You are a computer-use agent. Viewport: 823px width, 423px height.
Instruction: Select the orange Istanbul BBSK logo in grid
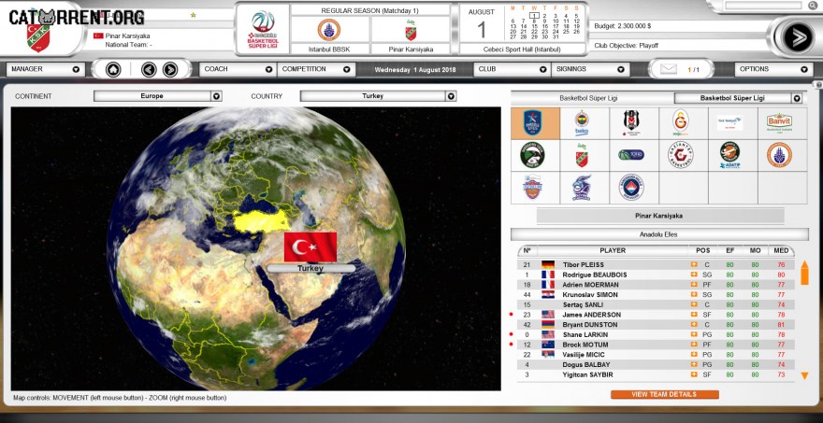pyautogui.click(x=779, y=155)
